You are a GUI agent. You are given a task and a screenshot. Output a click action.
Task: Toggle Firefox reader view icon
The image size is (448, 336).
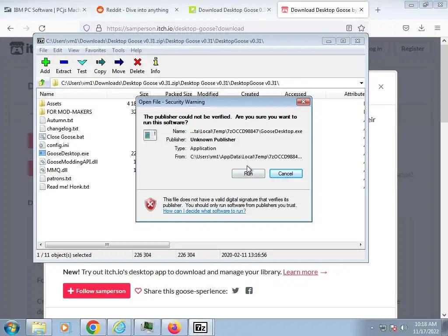[x=349, y=28]
